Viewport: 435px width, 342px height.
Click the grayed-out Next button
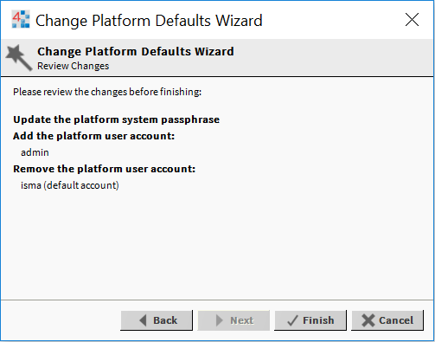tap(233, 320)
